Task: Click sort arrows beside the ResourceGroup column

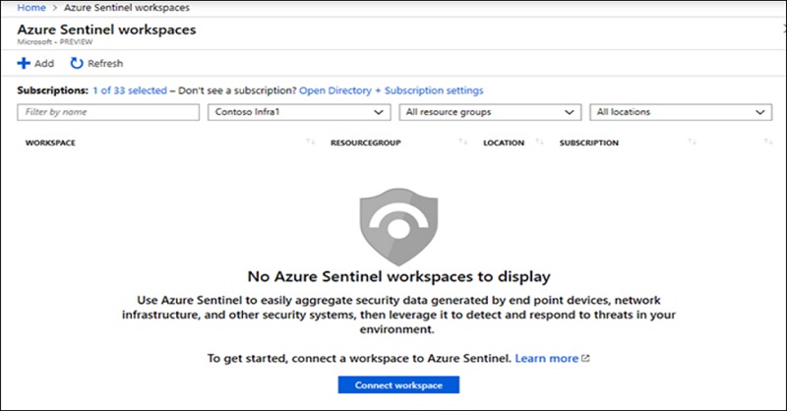Action: 462,143
